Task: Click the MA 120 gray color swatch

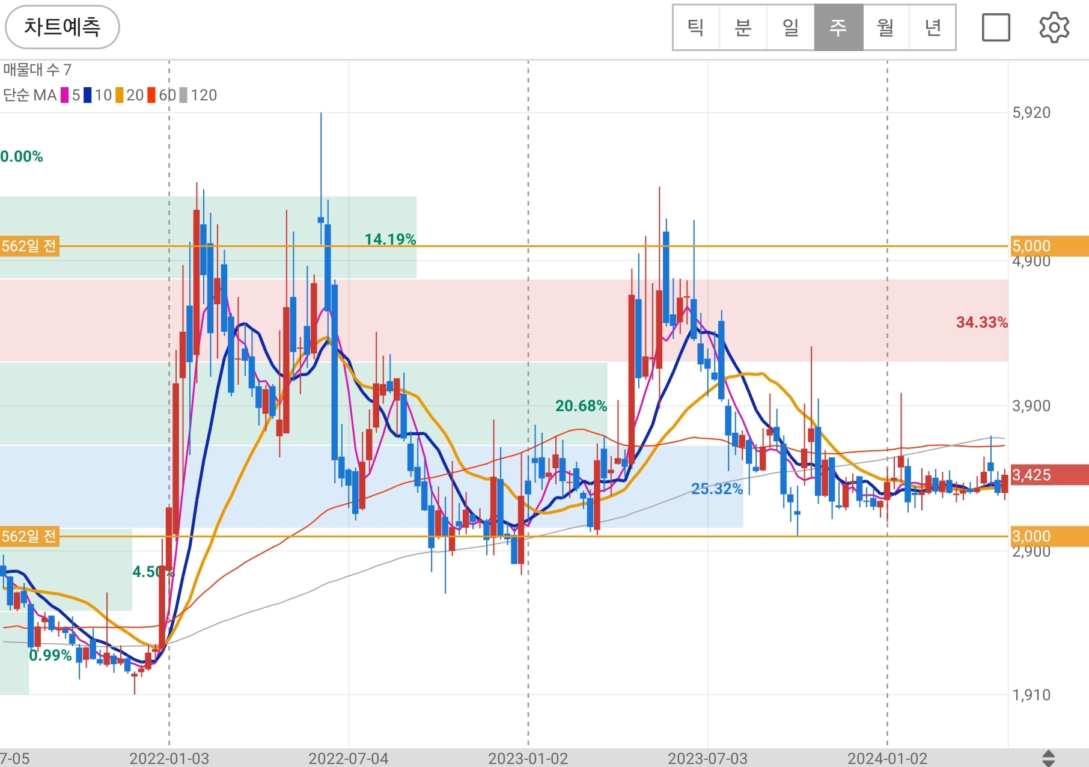Action: 183,95
